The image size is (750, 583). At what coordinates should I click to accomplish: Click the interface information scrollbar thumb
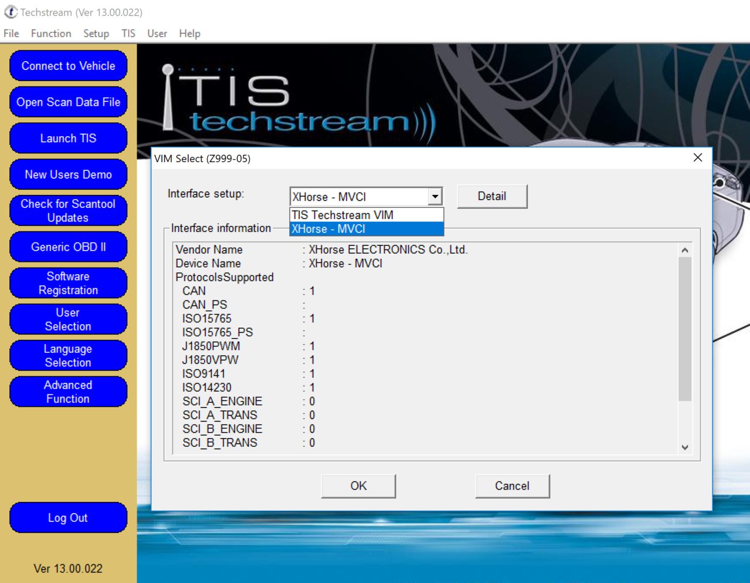point(685,329)
